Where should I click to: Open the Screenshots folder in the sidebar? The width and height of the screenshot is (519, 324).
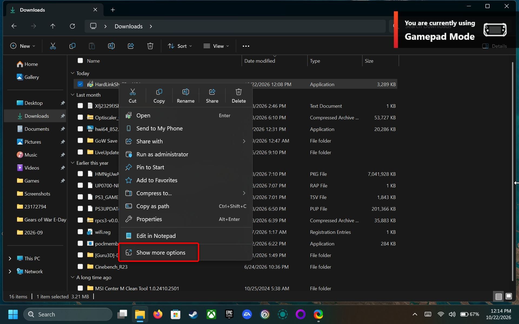point(35,194)
